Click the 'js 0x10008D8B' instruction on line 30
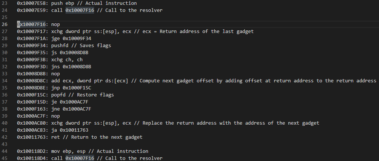The width and height of the screenshot is (379, 161). 70,53
